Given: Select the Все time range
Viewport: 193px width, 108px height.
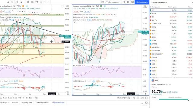Looking at the screenshot, I should [30, 98].
